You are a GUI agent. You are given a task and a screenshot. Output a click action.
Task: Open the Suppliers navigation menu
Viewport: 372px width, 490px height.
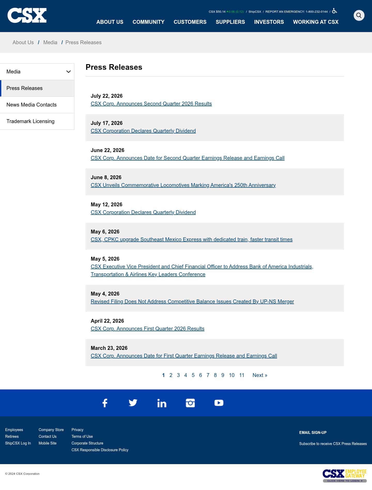point(230,22)
